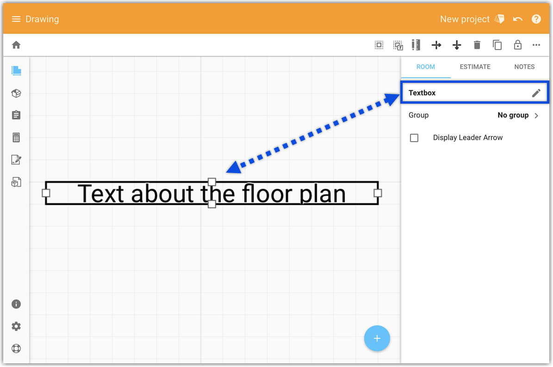Screen dimensions: 553x367
Task: Open the hamburger navigation menu
Action: [x=16, y=19]
